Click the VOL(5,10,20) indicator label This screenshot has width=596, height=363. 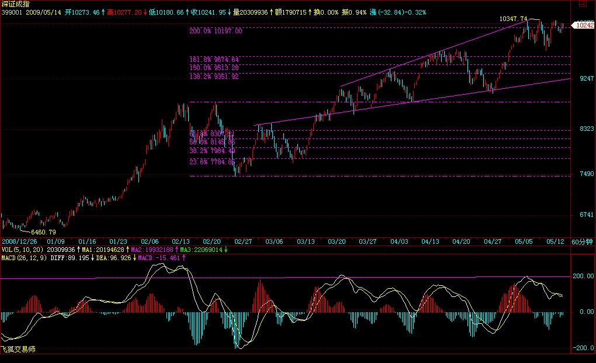(x=22, y=250)
